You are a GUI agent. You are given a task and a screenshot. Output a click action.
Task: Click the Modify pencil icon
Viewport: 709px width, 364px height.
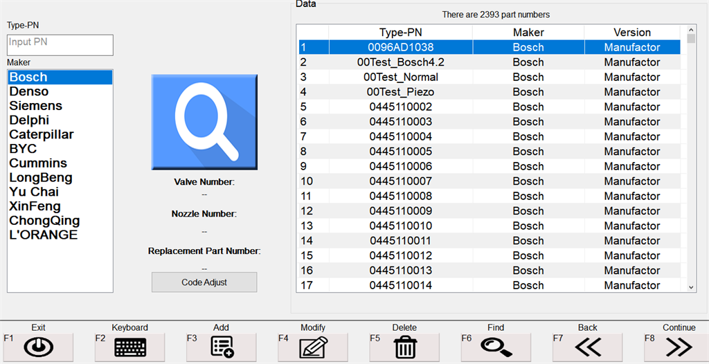click(x=313, y=347)
